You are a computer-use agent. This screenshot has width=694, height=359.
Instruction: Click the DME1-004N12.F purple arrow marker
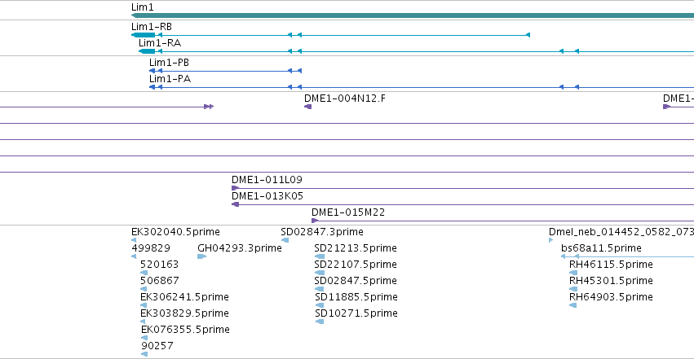pos(307,107)
